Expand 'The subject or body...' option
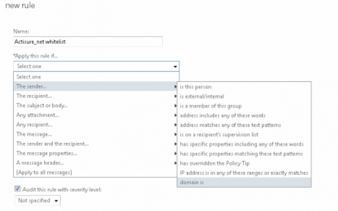This screenshot has height=211, width=338. (x=95, y=105)
